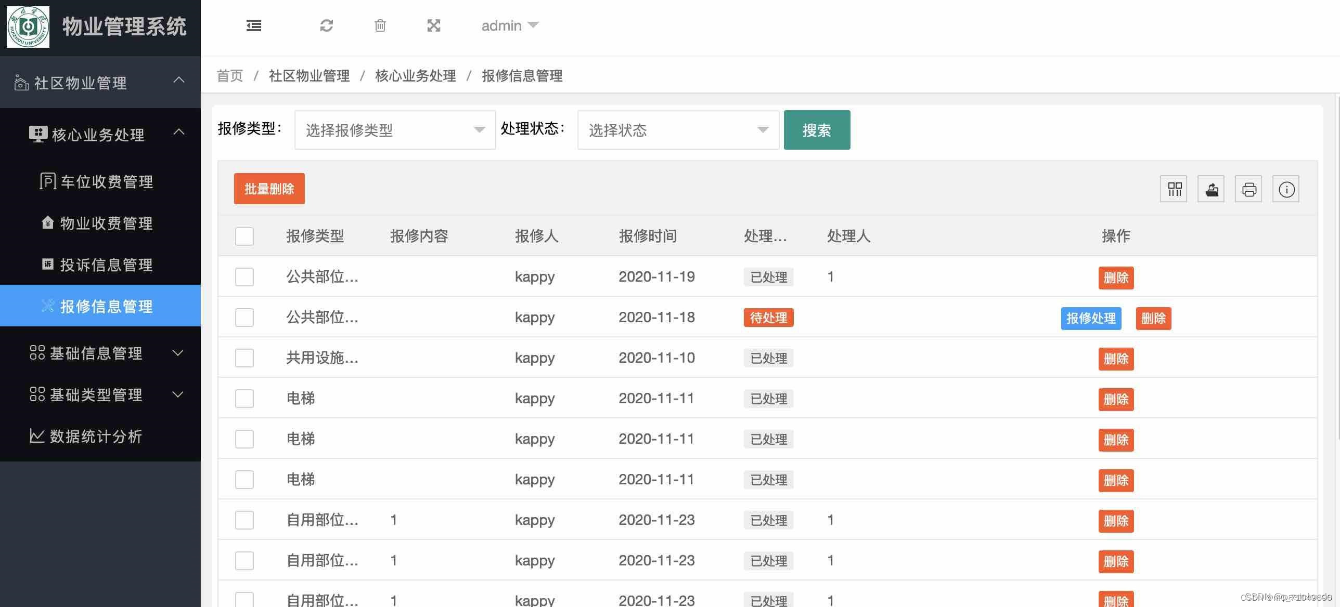Toggle fullscreen mode
The width and height of the screenshot is (1340, 607).
(434, 25)
